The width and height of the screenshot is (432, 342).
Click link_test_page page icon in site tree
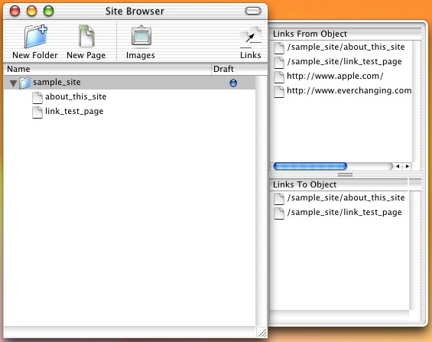pos(37,112)
